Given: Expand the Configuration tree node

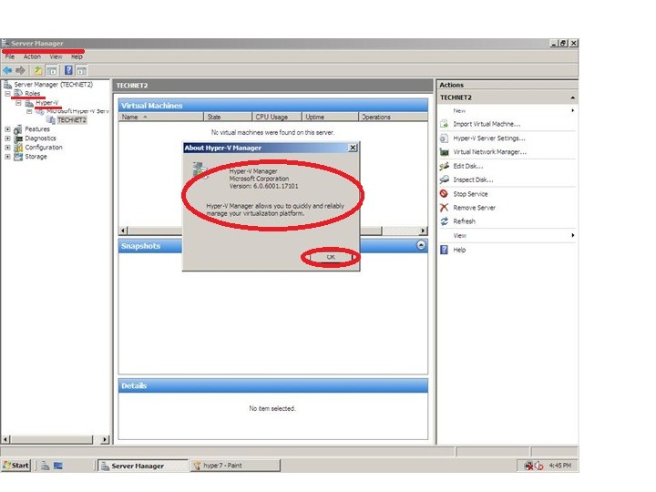Looking at the screenshot, I should pos(7,148).
